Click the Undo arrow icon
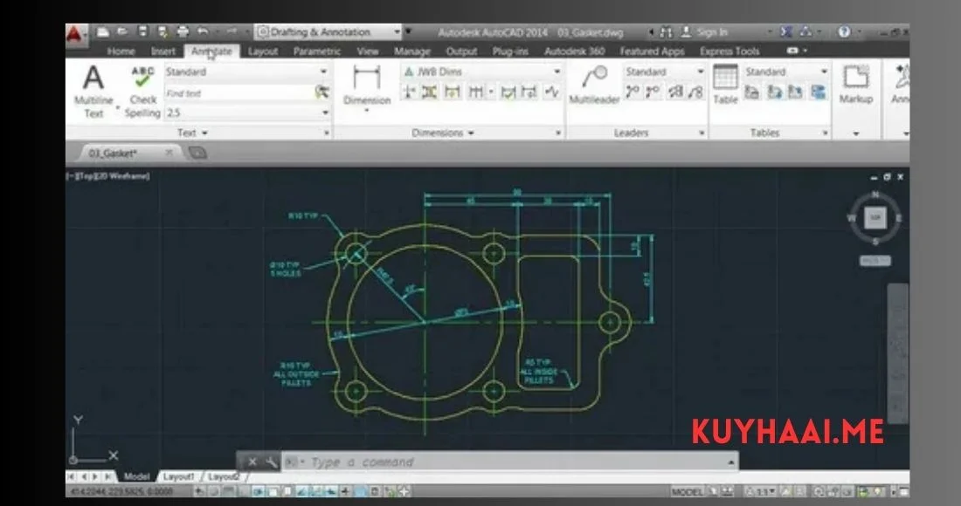The width and height of the screenshot is (961, 506). coord(203,31)
